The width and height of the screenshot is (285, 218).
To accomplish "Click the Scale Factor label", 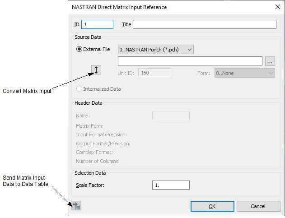I will [90, 185].
